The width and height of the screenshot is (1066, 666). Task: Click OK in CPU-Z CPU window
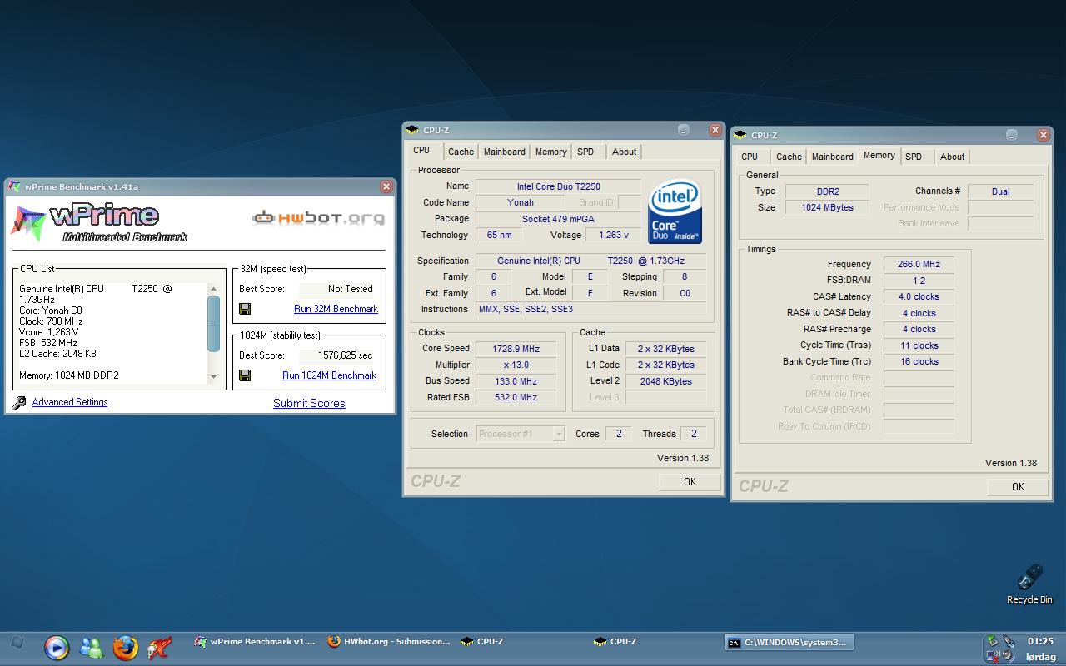(x=690, y=482)
